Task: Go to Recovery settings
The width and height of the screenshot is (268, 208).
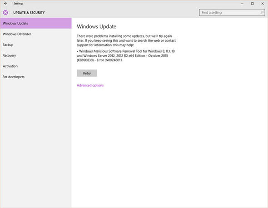Action: [x=36, y=55]
